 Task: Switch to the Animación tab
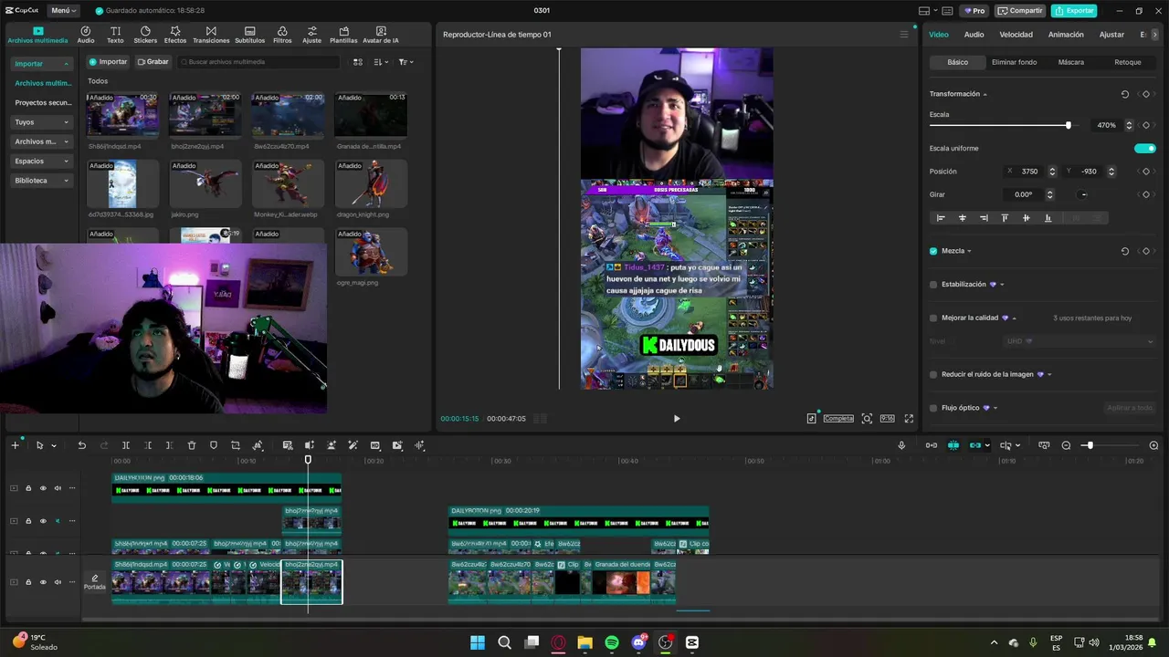(1066, 35)
